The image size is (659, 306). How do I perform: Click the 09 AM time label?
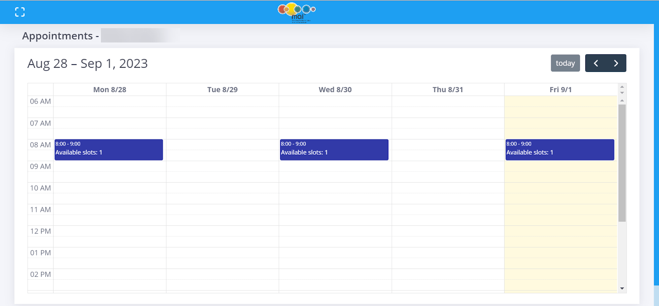pos(40,167)
